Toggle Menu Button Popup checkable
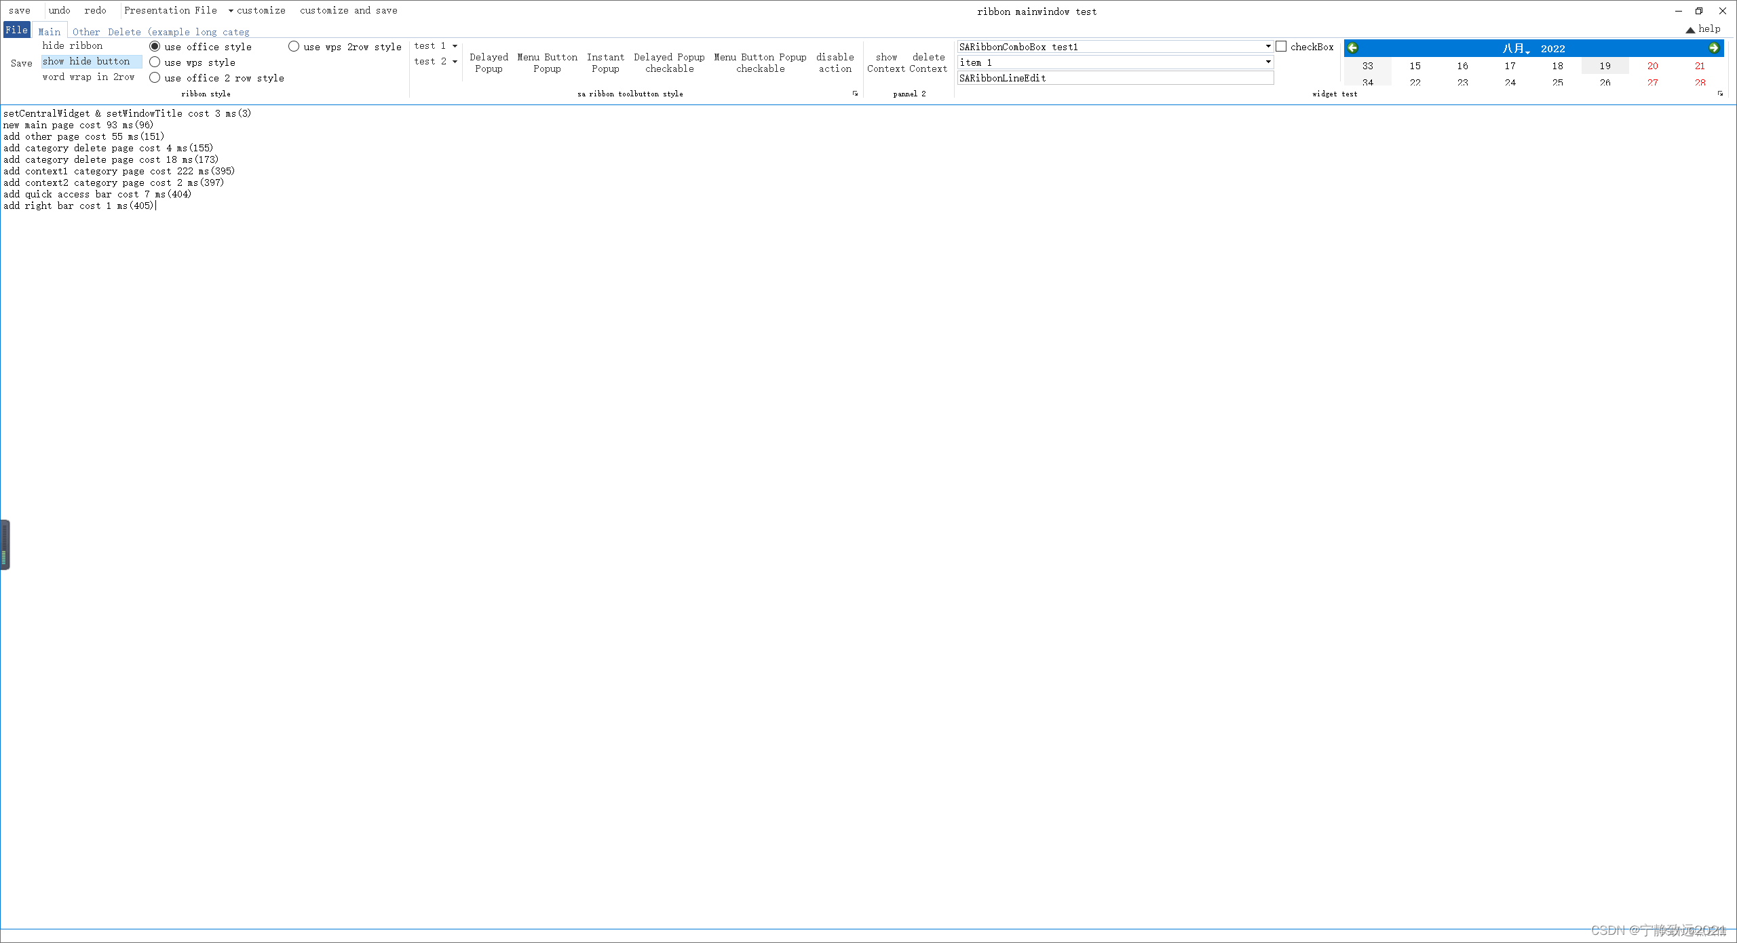The height and width of the screenshot is (943, 1737). coord(760,63)
